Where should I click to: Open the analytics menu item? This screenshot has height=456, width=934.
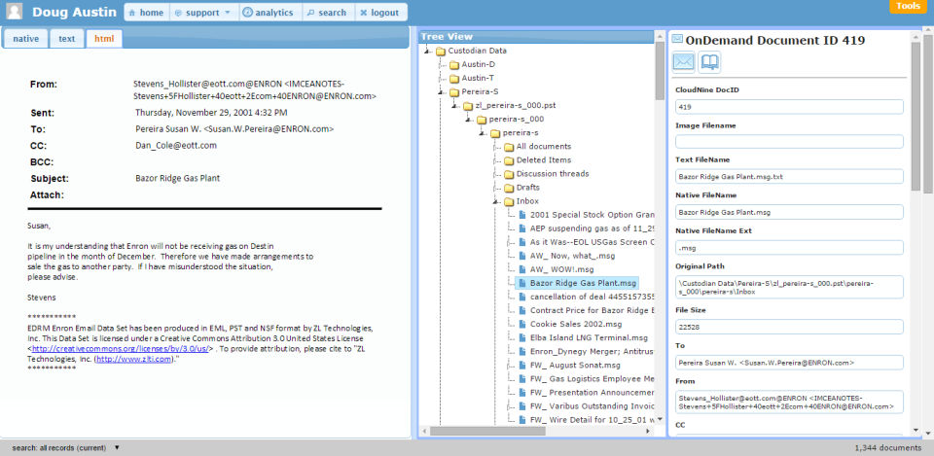268,13
